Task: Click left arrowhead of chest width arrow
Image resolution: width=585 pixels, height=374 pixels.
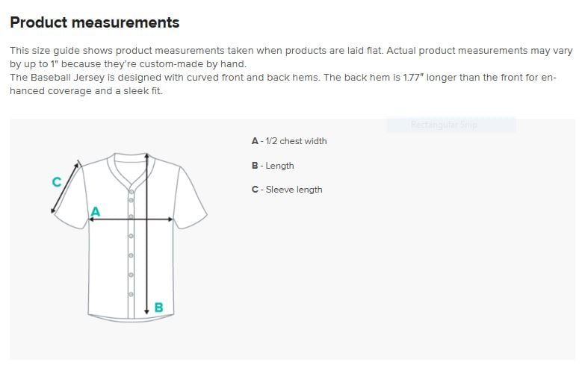Action: (x=91, y=219)
